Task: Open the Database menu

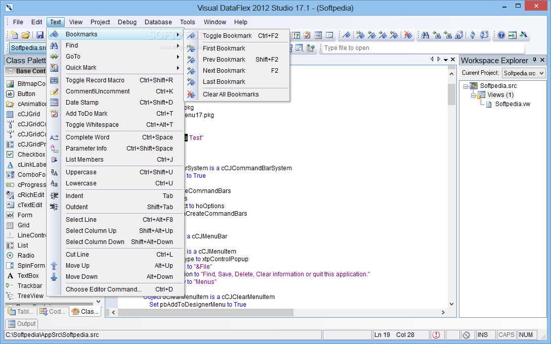Action: click(x=158, y=22)
